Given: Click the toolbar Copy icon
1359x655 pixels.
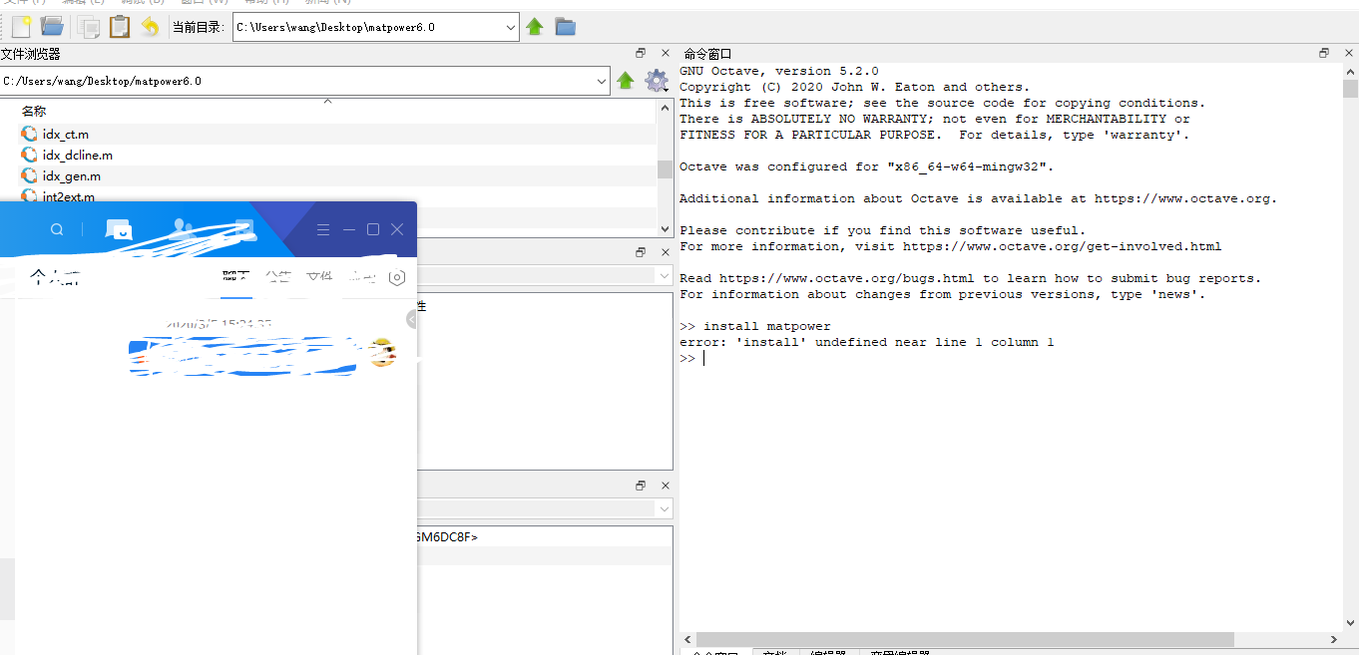Looking at the screenshot, I should [89, 27].
